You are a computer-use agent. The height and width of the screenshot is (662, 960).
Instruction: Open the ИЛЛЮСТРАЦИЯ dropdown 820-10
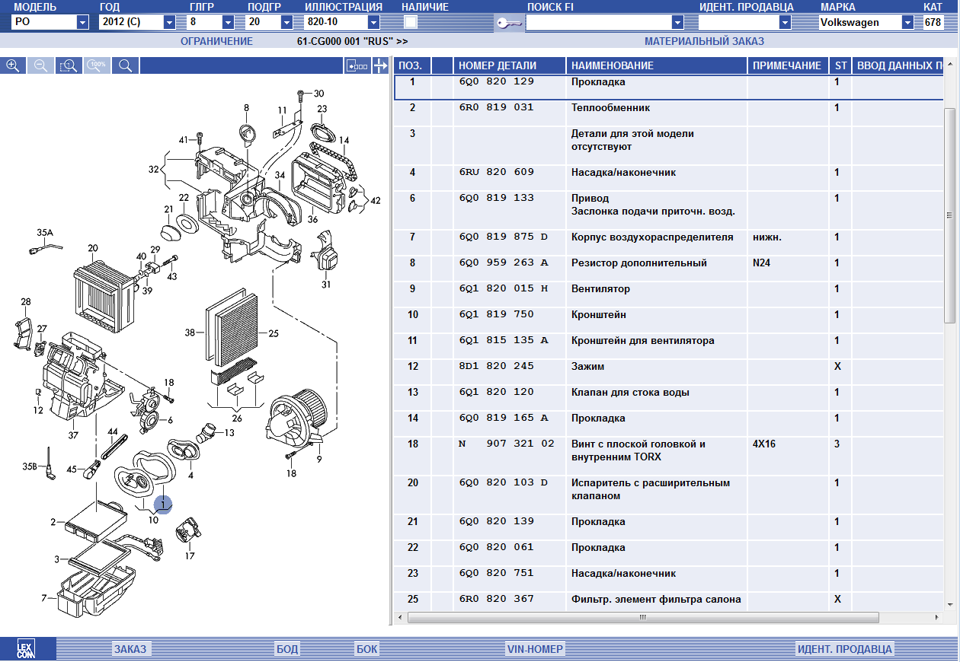tap(373, 23)
